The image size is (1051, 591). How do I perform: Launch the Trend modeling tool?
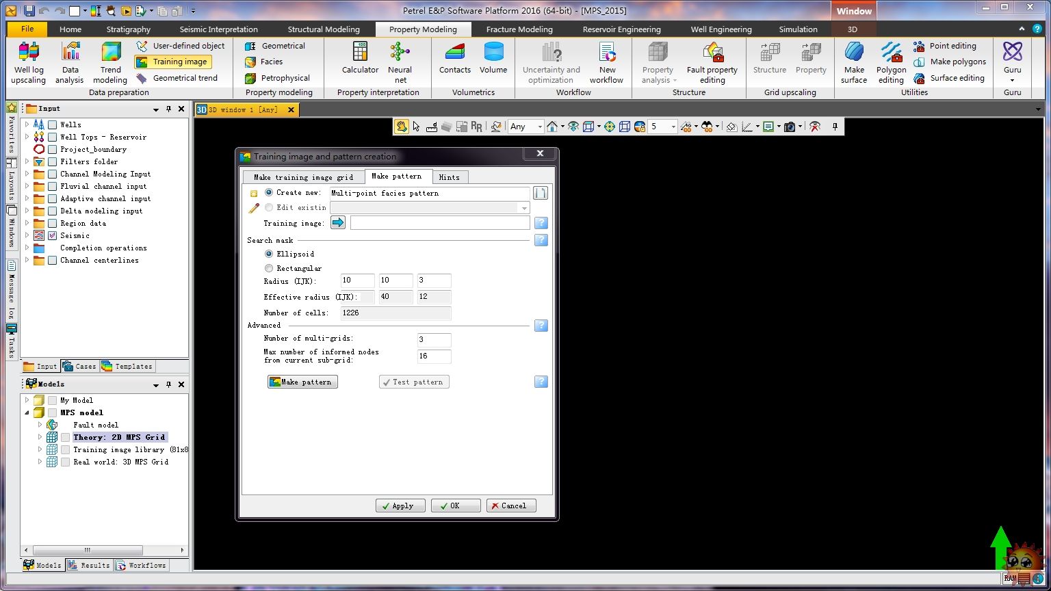tap(110, 62)
